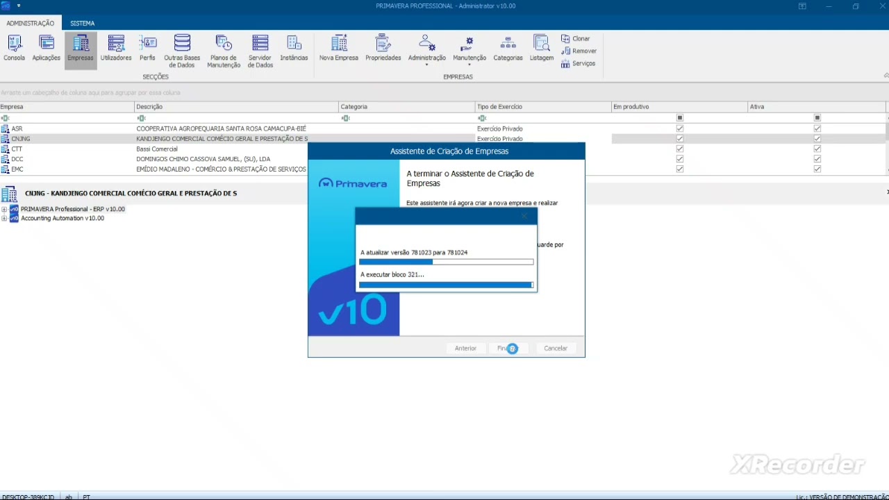Open Empresa column filter operator
The height and width of the screenshot is (500, 889).
(x=5, y=118)
